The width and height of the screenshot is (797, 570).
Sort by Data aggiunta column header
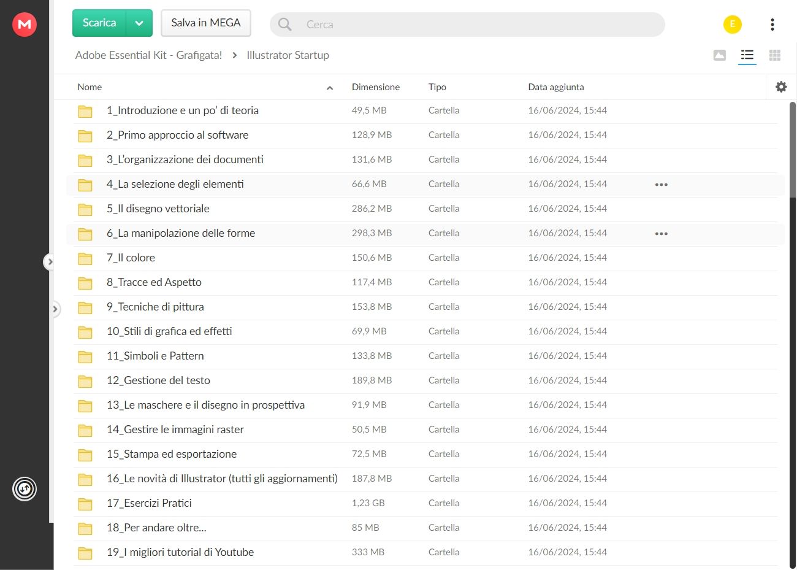556,87
